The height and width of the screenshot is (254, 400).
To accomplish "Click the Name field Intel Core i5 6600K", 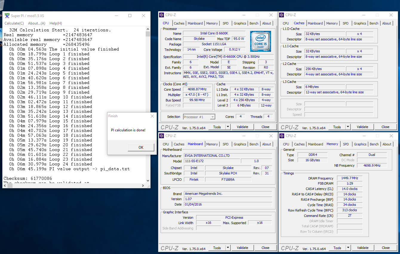I will tap(214, 34).
